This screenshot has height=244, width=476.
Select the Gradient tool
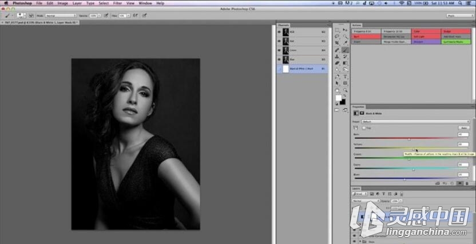tap(345, 63)
